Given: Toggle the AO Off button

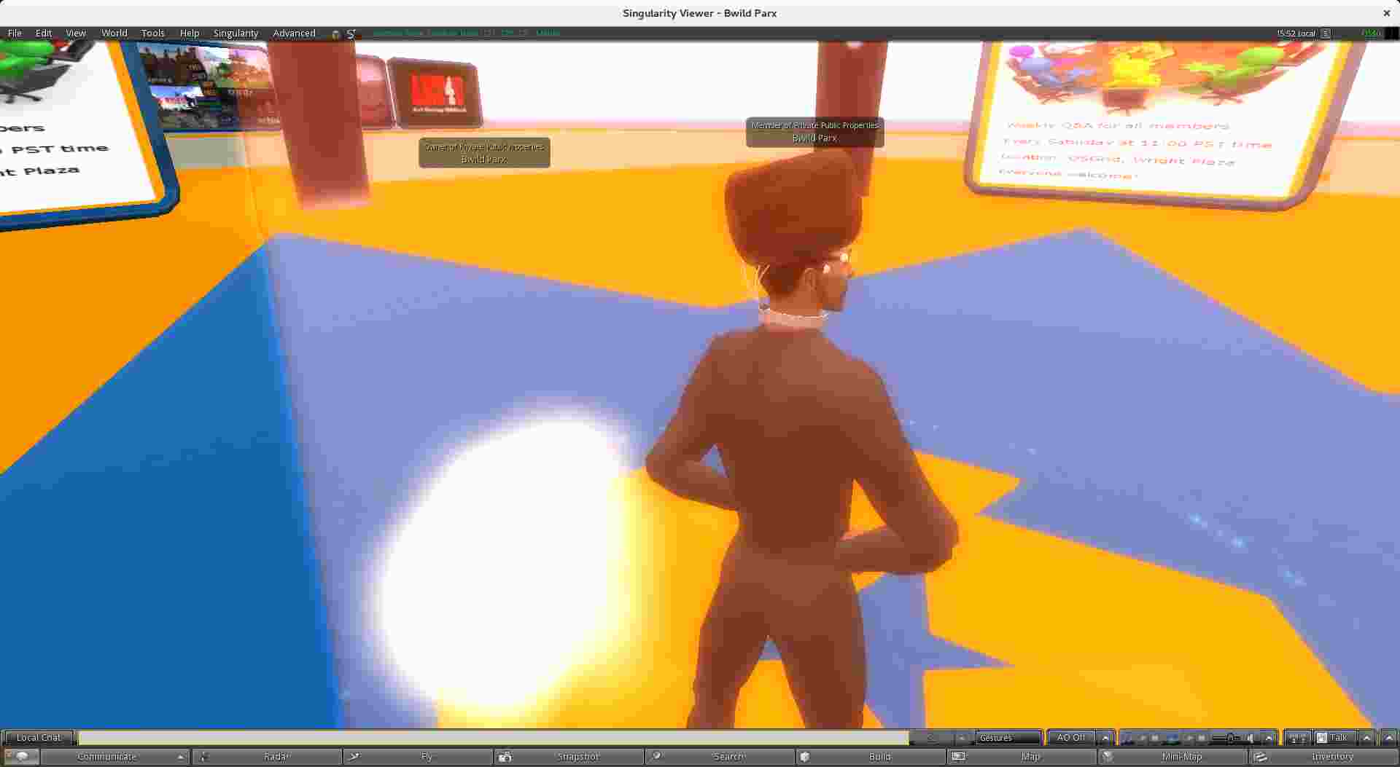Looking at the screenshot, I should (x=1071, y=738).
